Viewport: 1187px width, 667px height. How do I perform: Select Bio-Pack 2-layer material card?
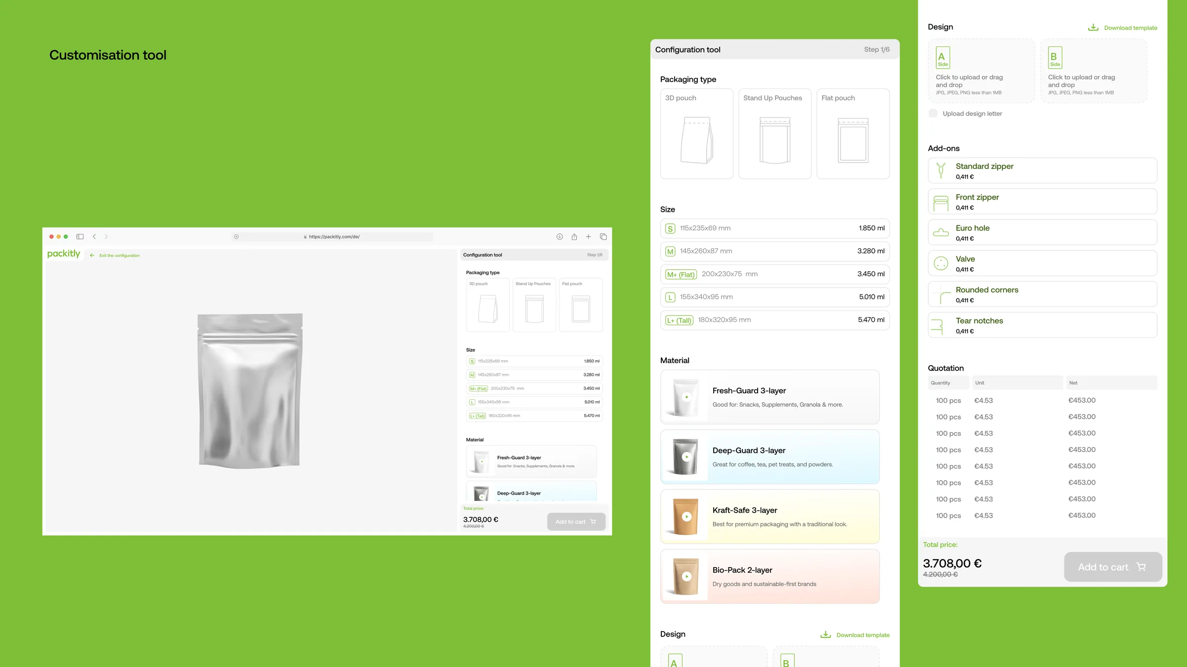(x=770, y=577)
